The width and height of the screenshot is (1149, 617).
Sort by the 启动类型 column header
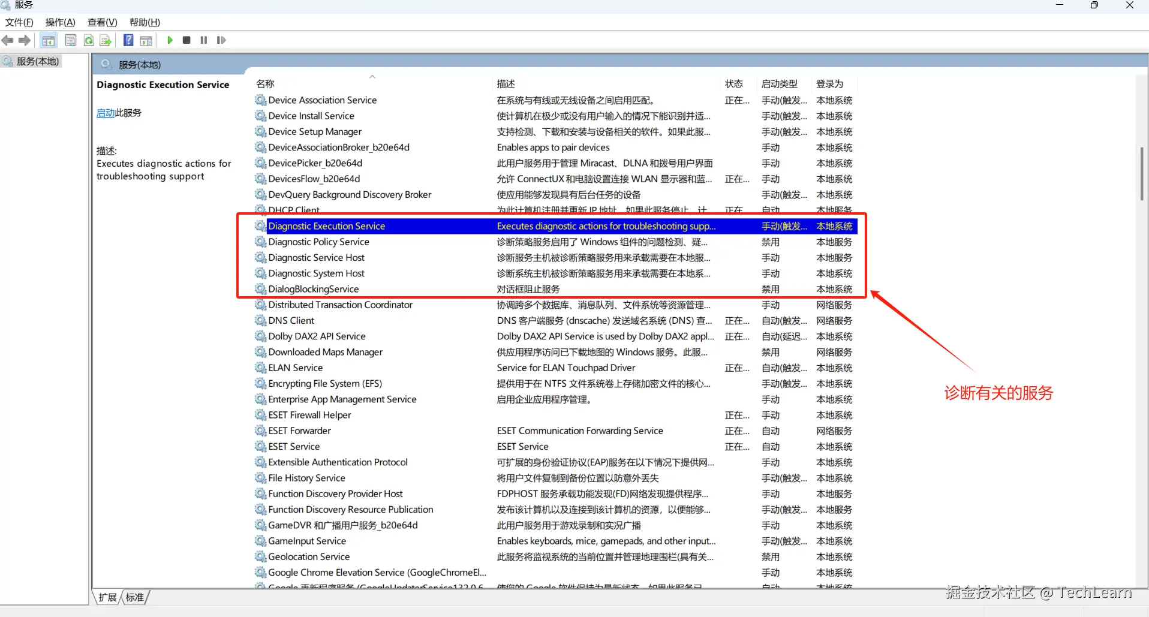click(780, 84)
